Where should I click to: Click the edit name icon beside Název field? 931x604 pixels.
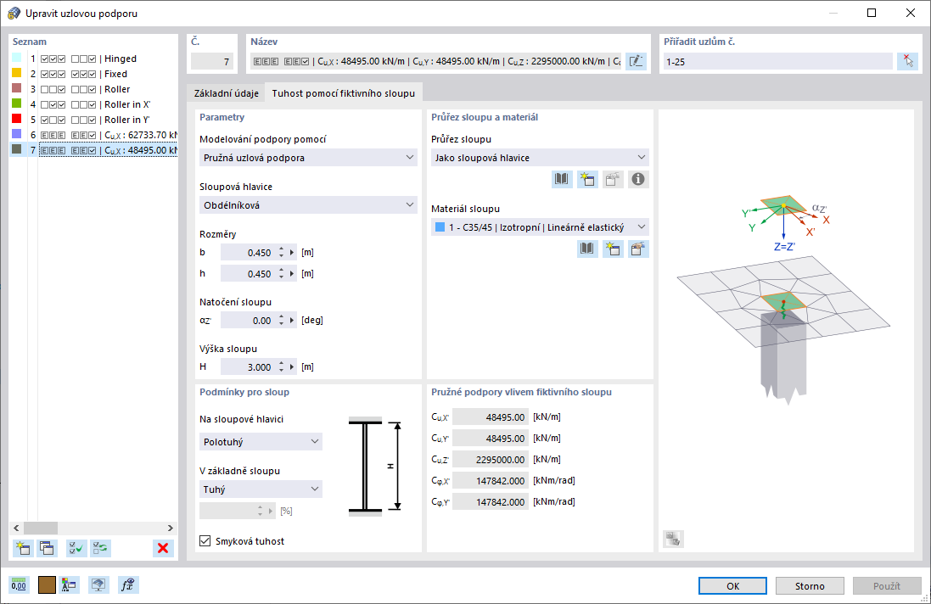point(636,61)
